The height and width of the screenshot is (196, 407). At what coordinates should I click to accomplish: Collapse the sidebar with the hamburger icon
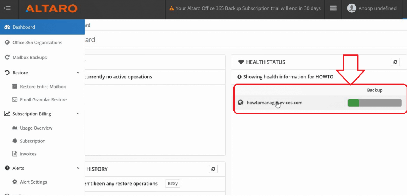[x=7, y=8]
